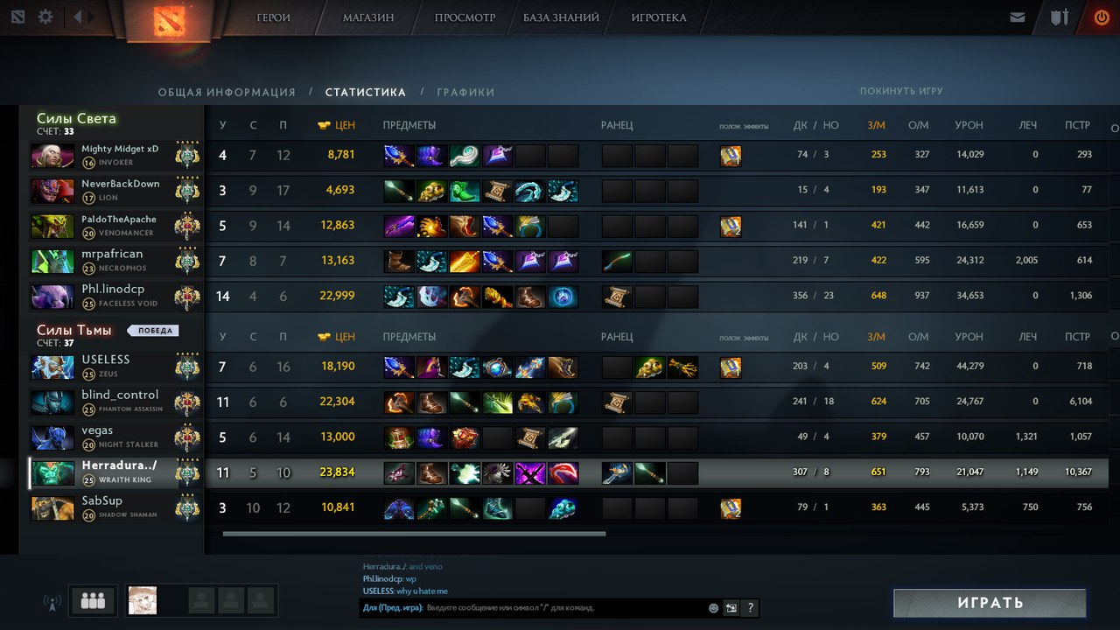This screenshot has height=630, width=1120.
Task: Click the Играть button
Action: (x=990, y=603)
